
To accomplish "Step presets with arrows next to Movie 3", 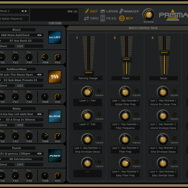I will point(24,11).
